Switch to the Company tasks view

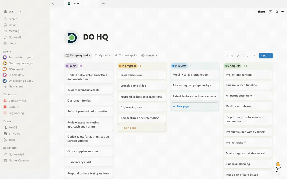click(78, 55)
